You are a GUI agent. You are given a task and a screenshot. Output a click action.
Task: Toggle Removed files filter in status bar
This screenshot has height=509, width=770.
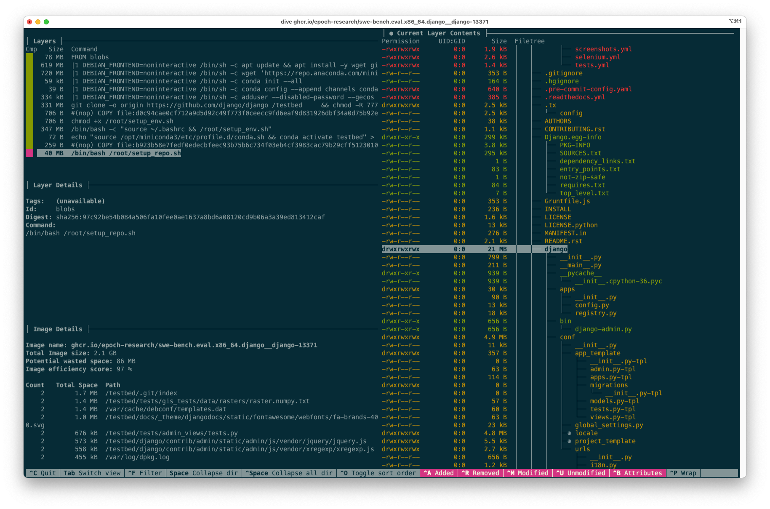coord(480,473)
